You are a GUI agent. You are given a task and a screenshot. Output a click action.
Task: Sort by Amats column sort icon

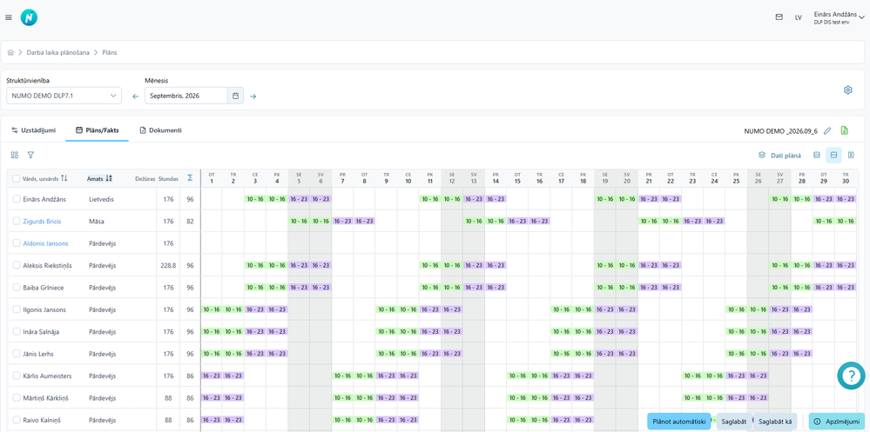109,178
